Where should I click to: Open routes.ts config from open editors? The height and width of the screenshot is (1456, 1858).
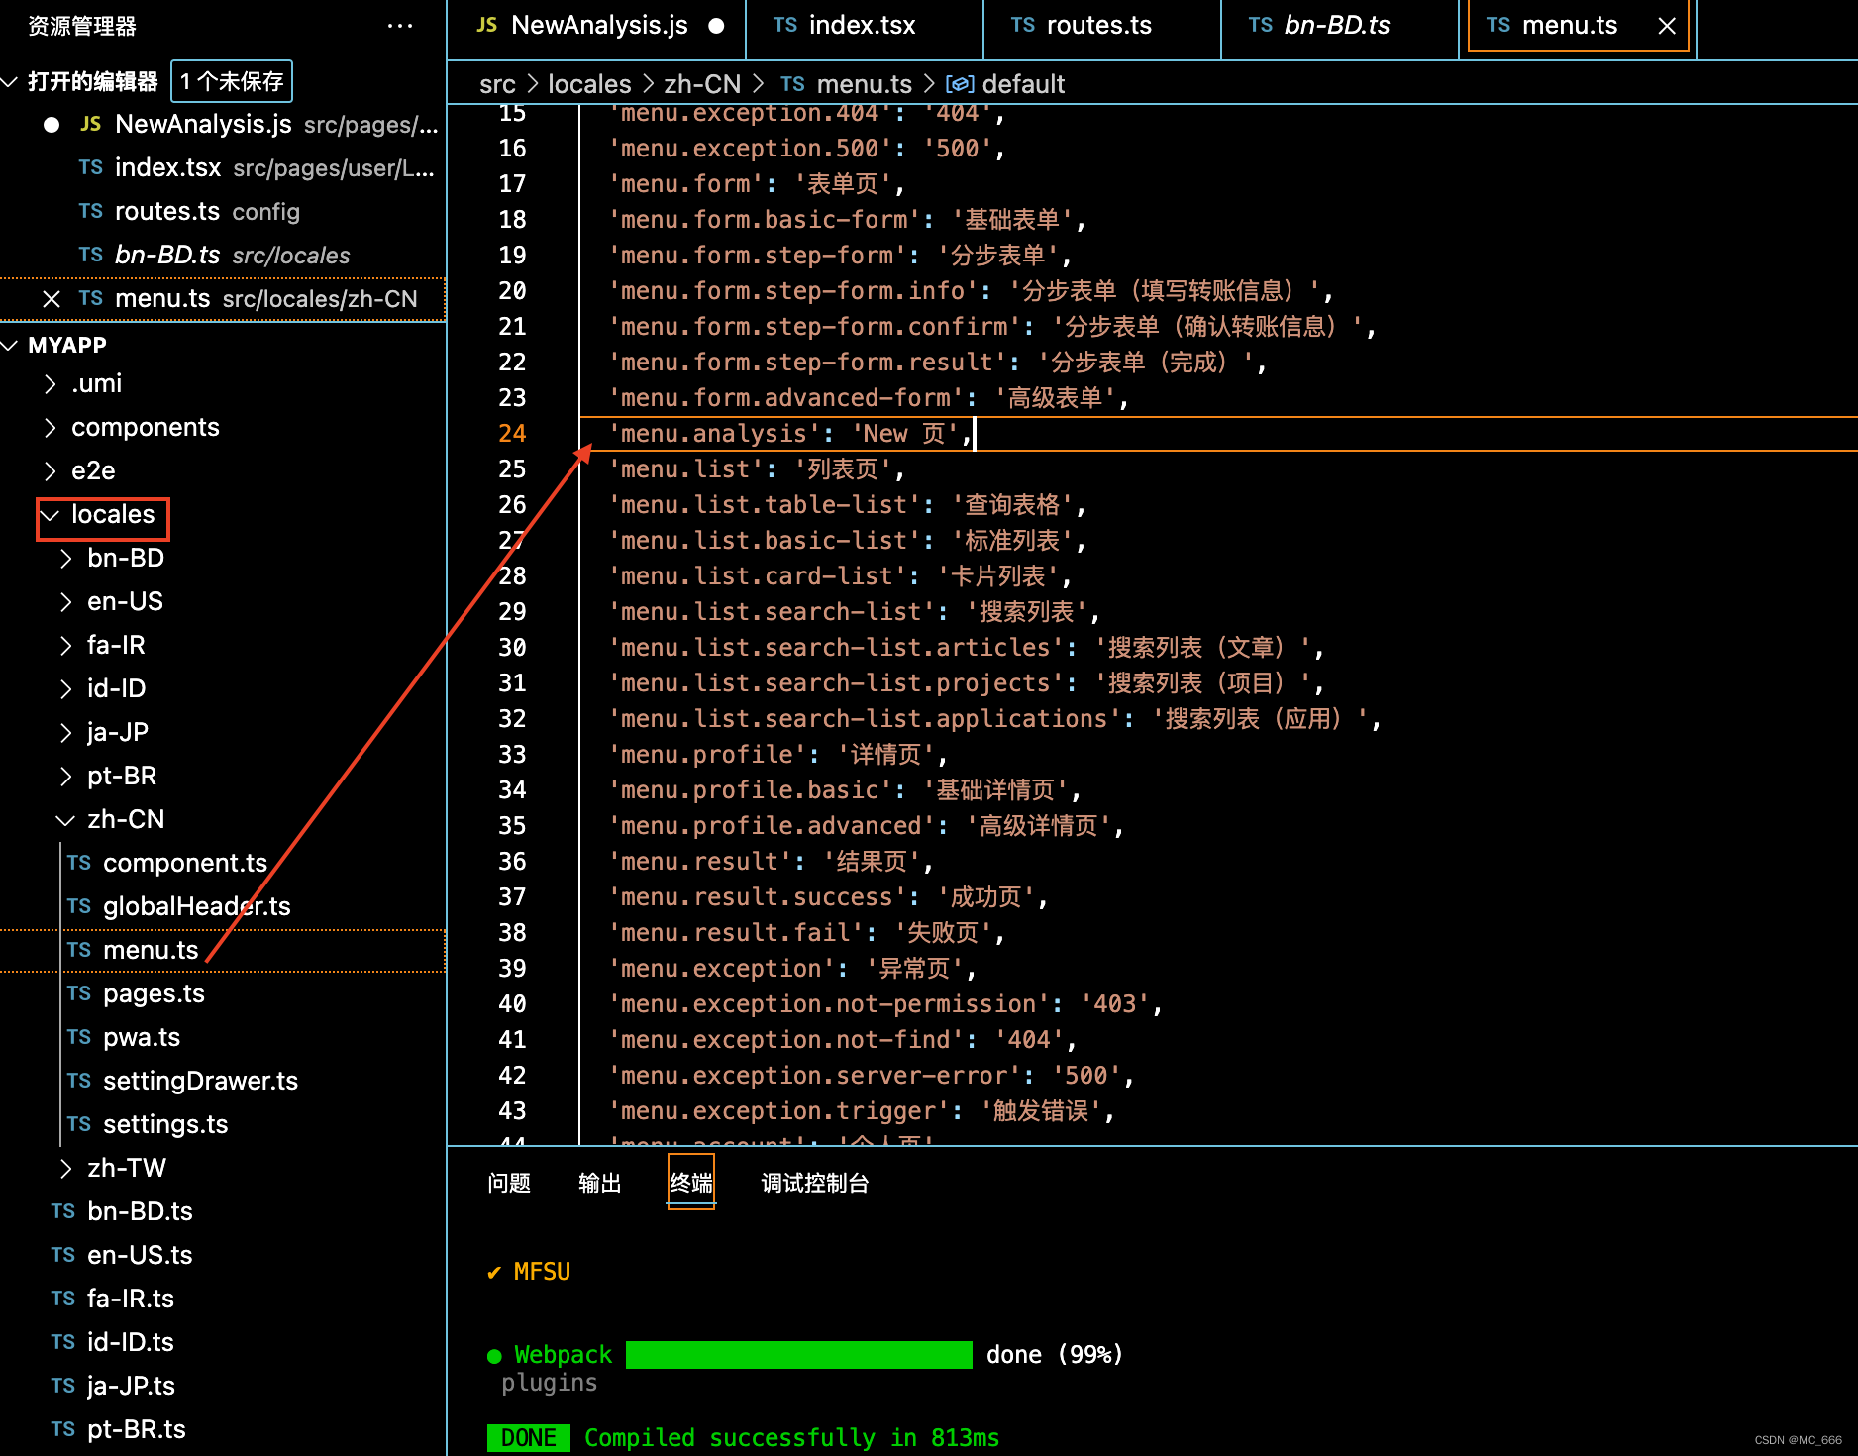pos(223,212)
